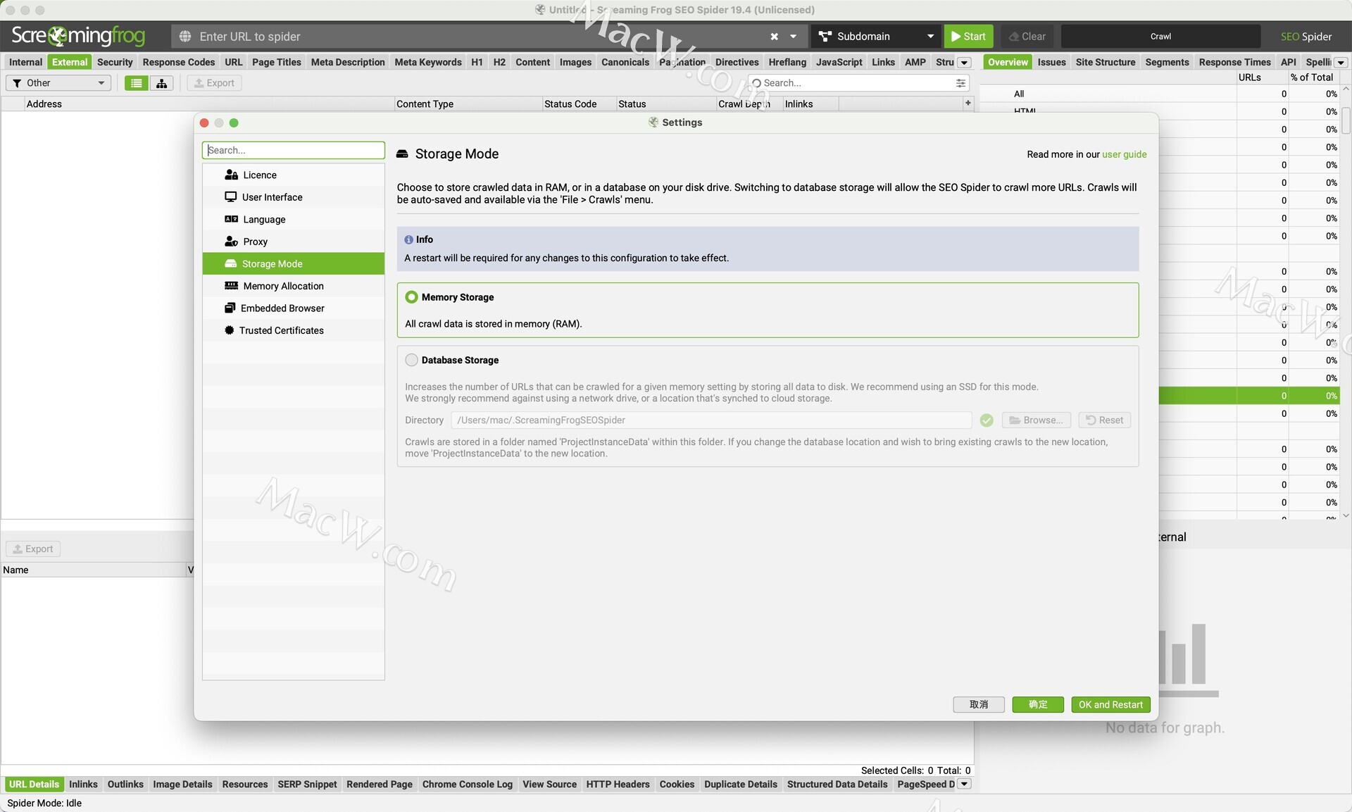Click the Reset directory button
Viewport: 1352px width, 812px height.
pyautogui.click(x=1104, y=420)
